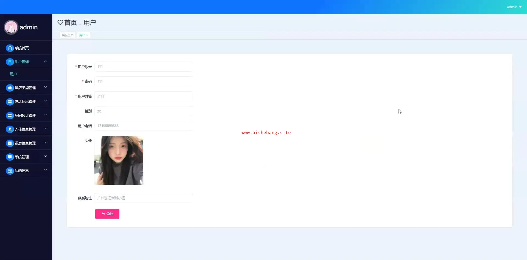Expand the 房间预订管理 chevron
This screenshot has width=527, height=260.
click(46, 115)
